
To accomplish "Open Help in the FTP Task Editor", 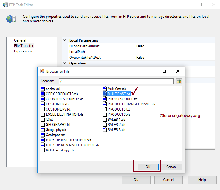I will point(202,180).
